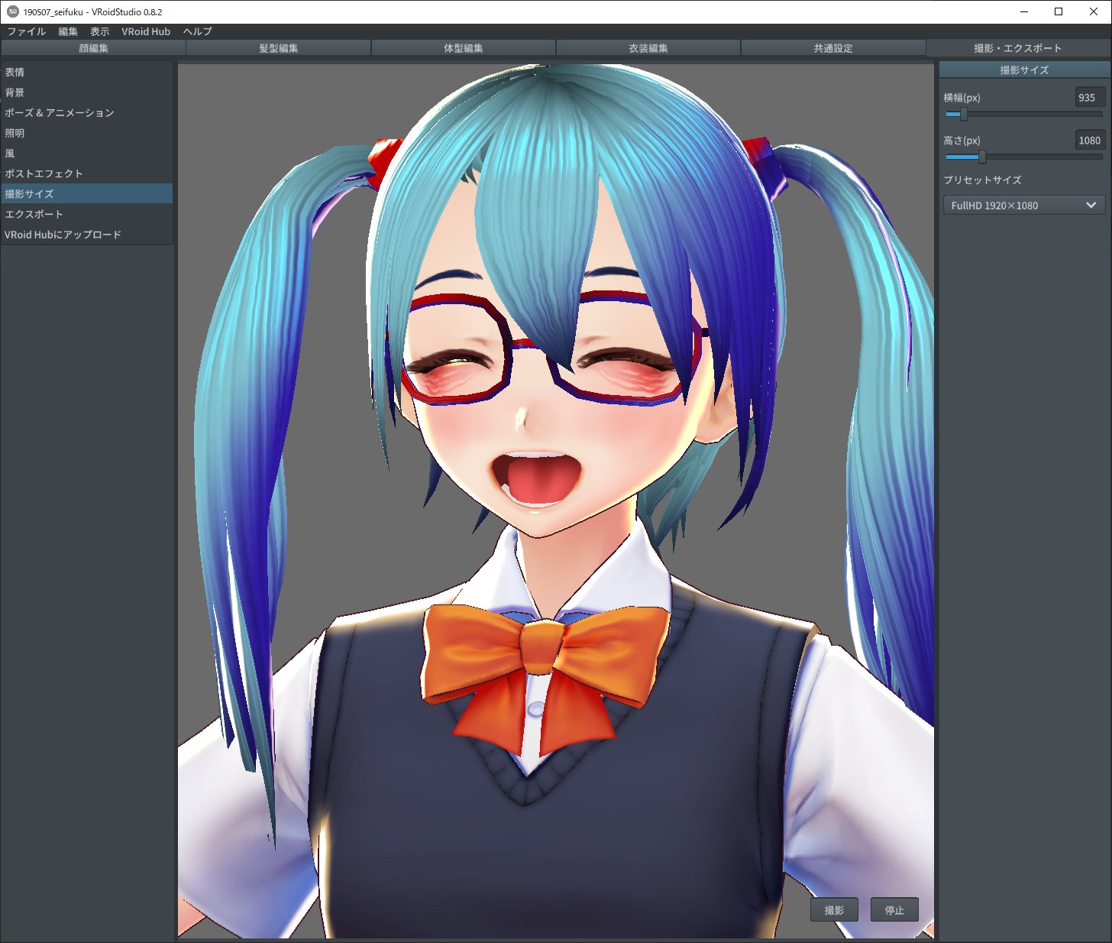Click the 高さ(px) value field showing 1080
Viewport: 1112px width, 943px height.
1088,141
